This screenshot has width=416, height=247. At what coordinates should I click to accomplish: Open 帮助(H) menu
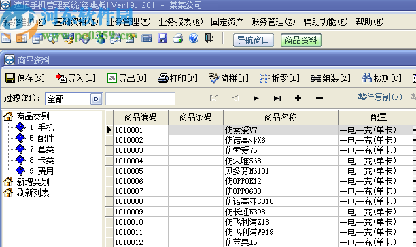click(x=370, y=22)
